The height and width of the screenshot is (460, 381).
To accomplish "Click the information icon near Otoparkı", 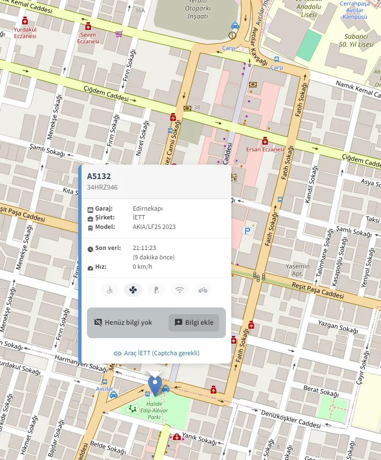I will (x=232, y=35).
